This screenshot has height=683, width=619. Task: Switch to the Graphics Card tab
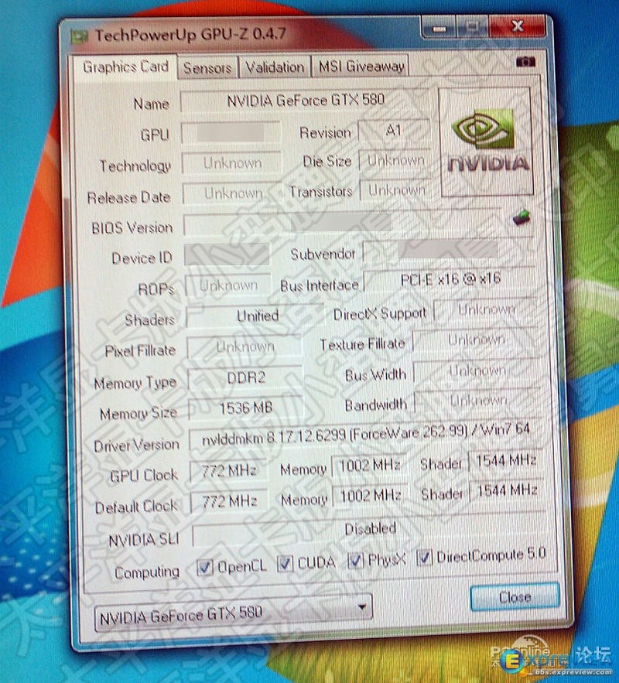[125, 67]
